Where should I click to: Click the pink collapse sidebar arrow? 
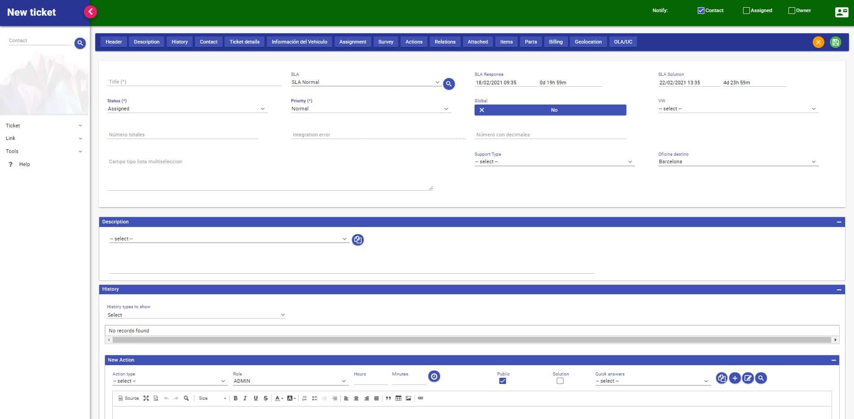pos(90,12)
